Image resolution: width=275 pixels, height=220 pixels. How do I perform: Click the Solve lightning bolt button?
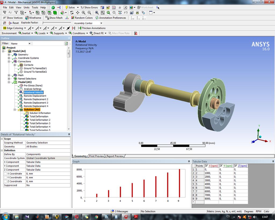70,8
